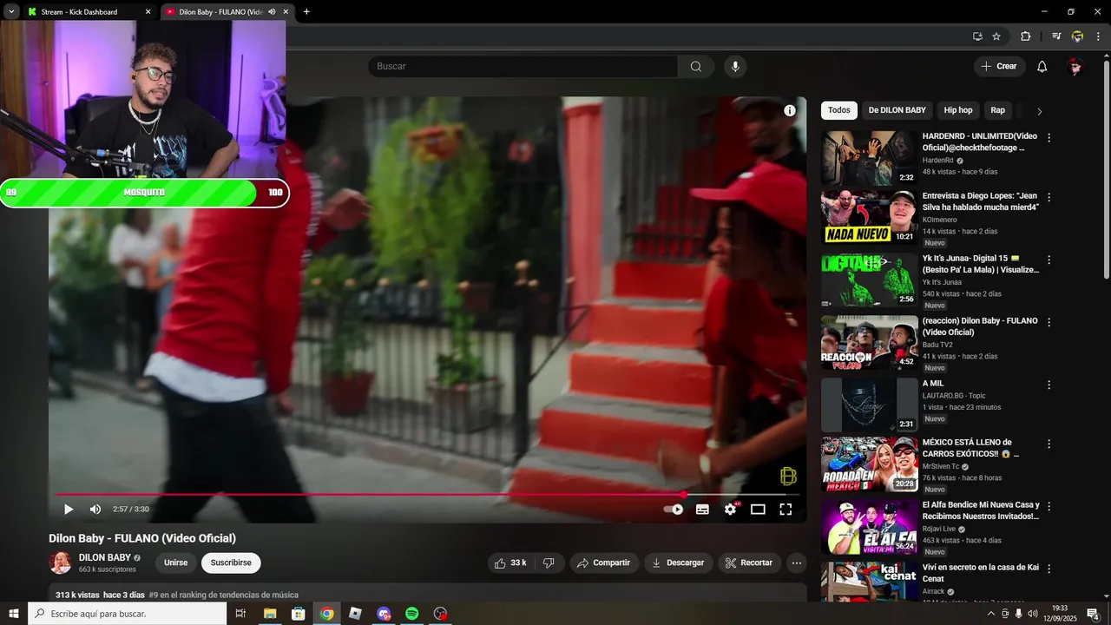
Task: Click the page vertical scrollbar
Action: (x=1106, y=169)
